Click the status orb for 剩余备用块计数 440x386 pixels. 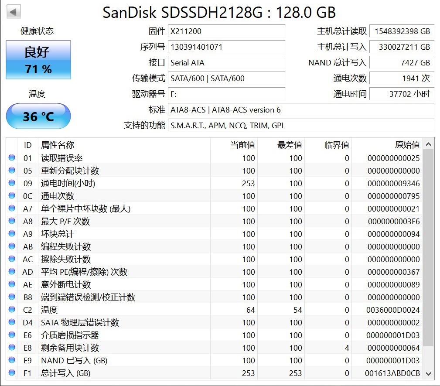click(12, 348)
